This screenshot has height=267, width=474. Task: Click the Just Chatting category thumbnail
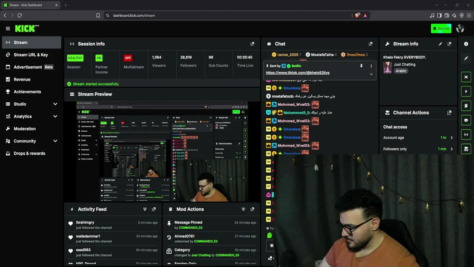(x=387, y=67)
